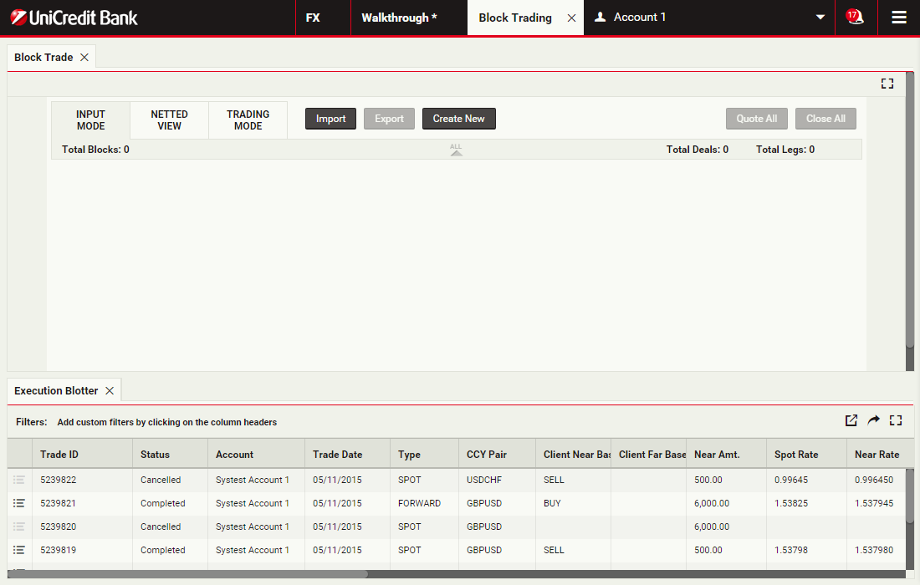Open row menu for trade 5239821
Image resolution: width=920 pixels, height=585 pixels.
point(19,503)
